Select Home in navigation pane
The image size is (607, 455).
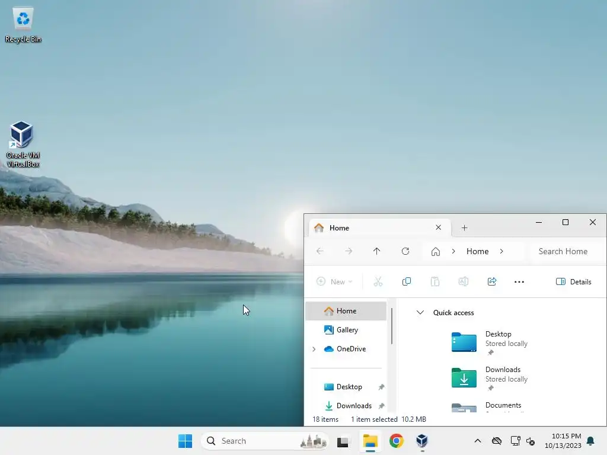point(346,310)
